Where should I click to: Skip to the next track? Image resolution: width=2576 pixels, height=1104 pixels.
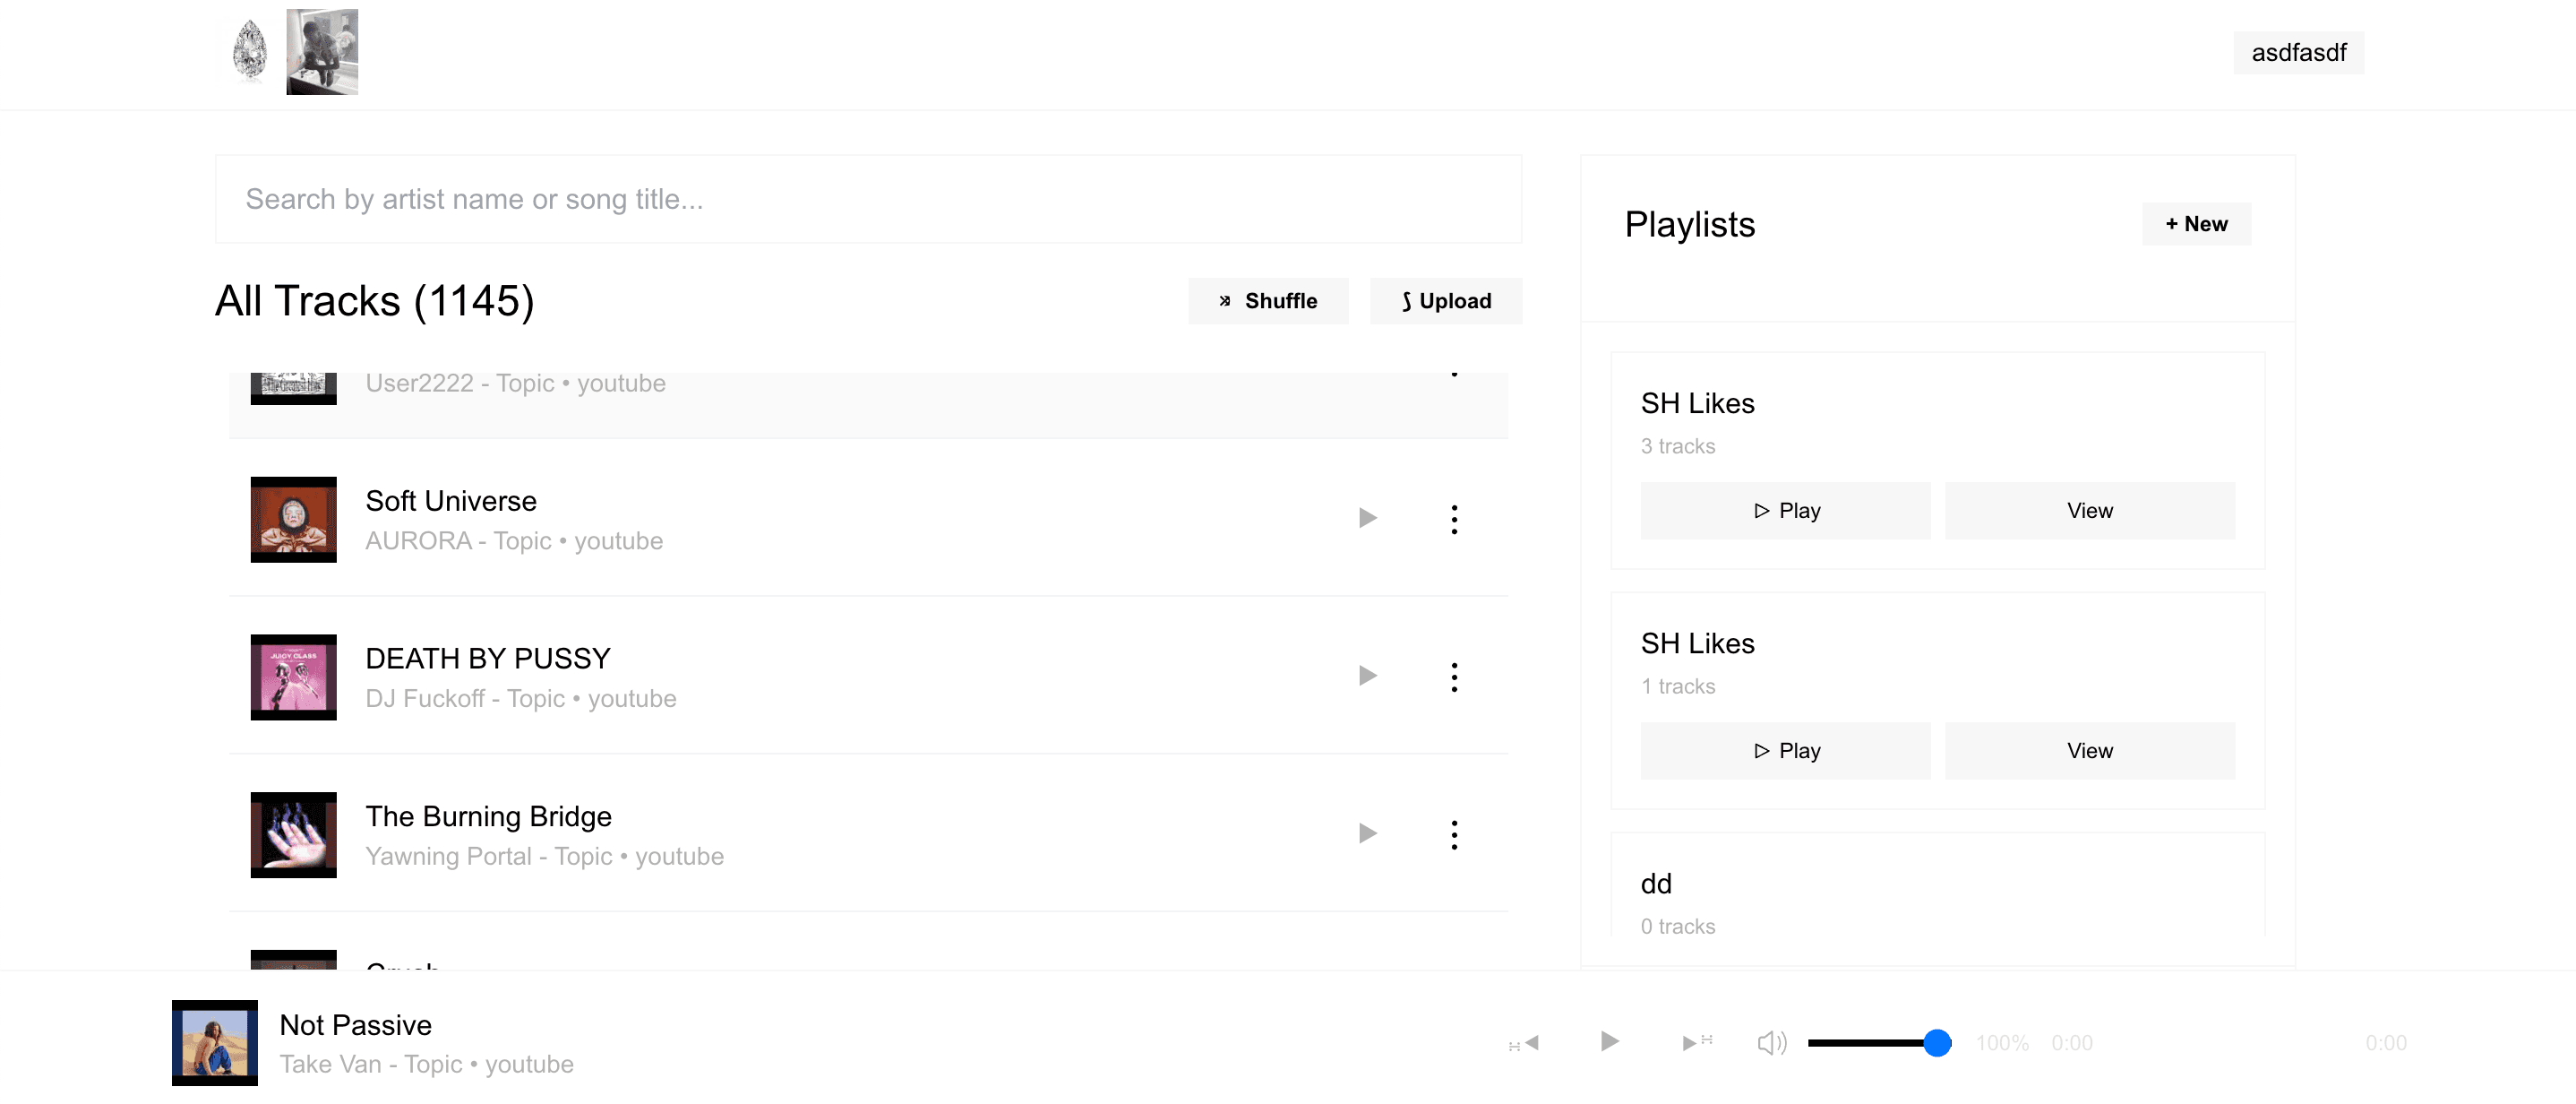tap(1696, 1043)
